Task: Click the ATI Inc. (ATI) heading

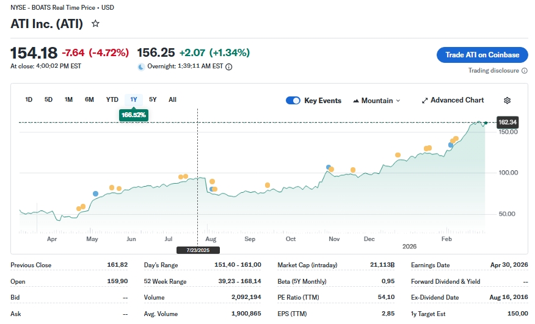Action: (x=47, y=24)
